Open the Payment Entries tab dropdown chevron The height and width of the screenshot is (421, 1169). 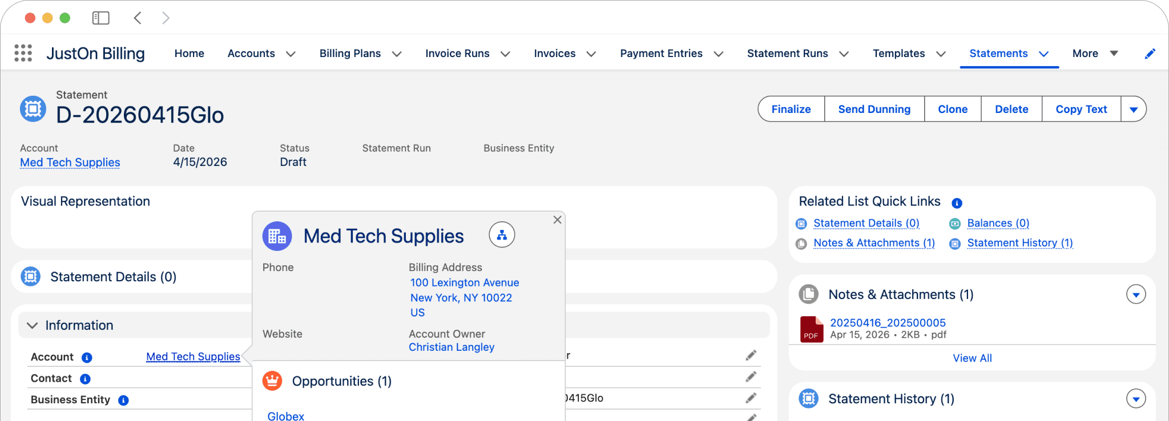[719, 54]
